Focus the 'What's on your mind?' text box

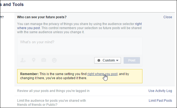tap(80, 46)
